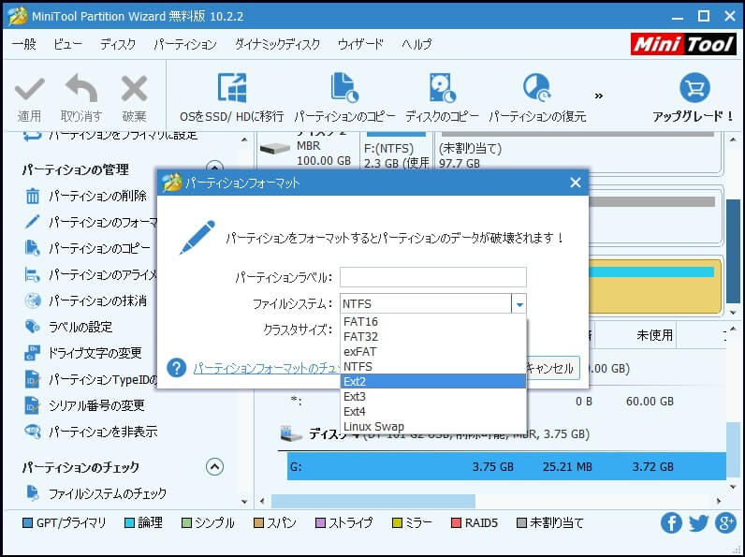Click the Apply (適用) checkmark icon
Viewport: 745px width, 557px height.
click(x=29, y=89)
